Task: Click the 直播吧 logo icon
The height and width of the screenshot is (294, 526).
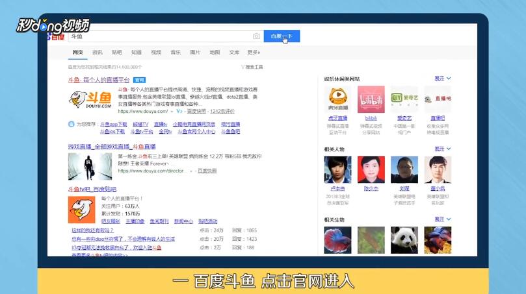Action: (x=438, y=99)
